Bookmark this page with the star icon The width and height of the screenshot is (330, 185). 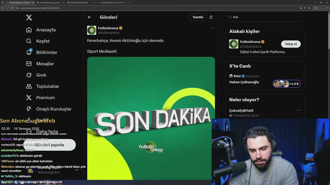click(309, 8)
